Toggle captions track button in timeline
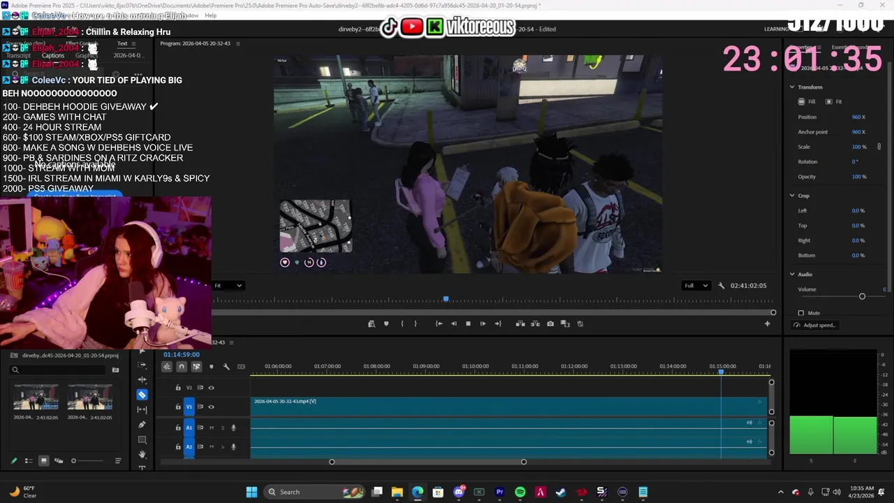The width and height of the screenshot is (894, 503). pyautogui.click(x=242, y=367)
